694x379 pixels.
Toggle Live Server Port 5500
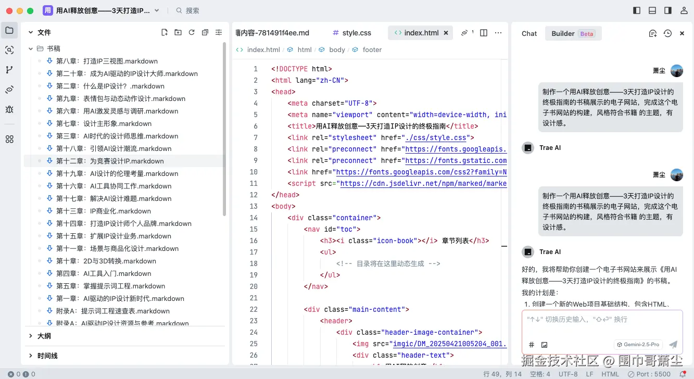(649, 374)
